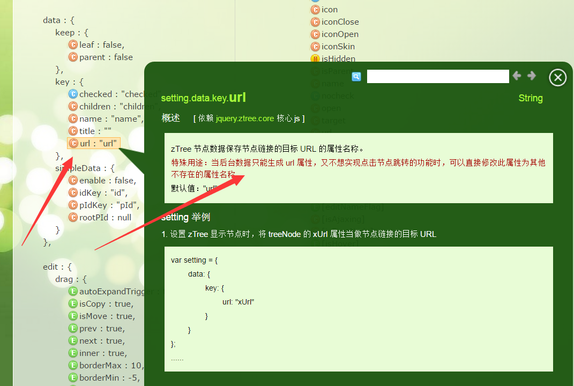
Task: Open the inner : true entry
Action: [98, 353]
